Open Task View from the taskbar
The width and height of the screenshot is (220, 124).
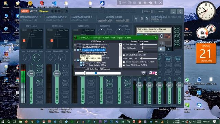[x=14, y=122]
